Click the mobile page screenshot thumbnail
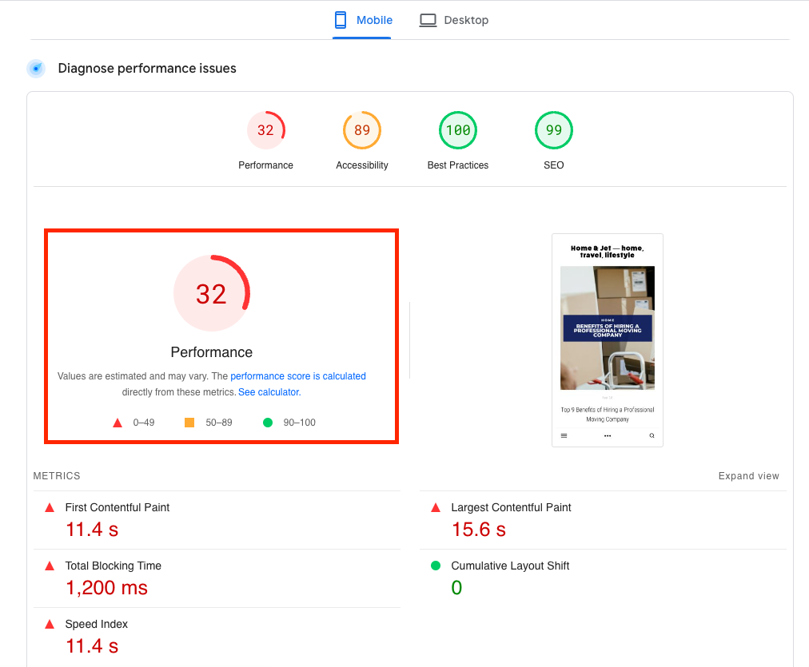 [x=608, y=340]
